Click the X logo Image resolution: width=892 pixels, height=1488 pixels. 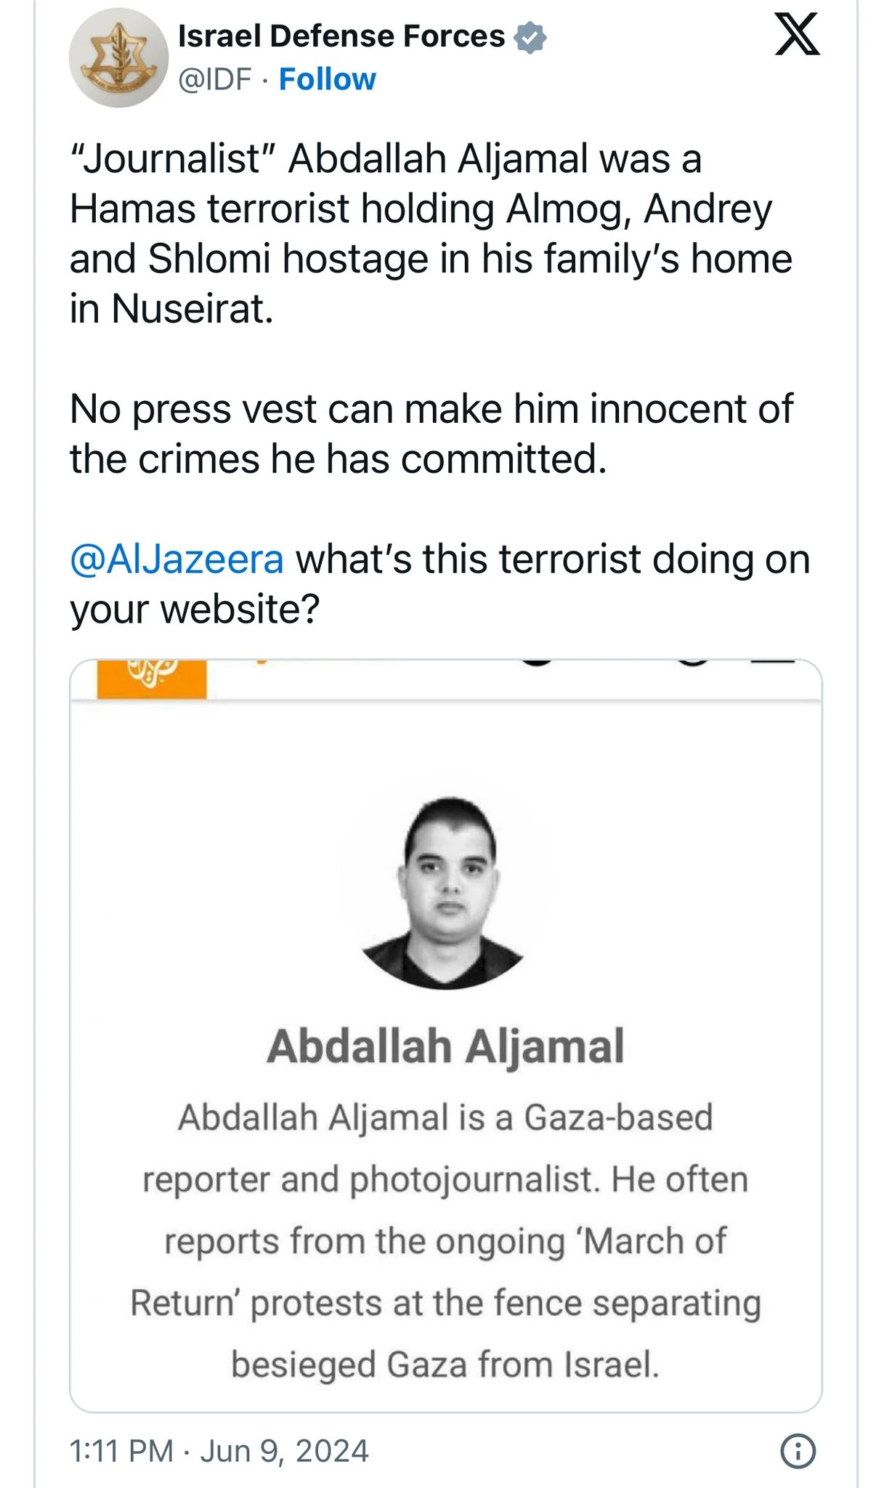(797, 34)
